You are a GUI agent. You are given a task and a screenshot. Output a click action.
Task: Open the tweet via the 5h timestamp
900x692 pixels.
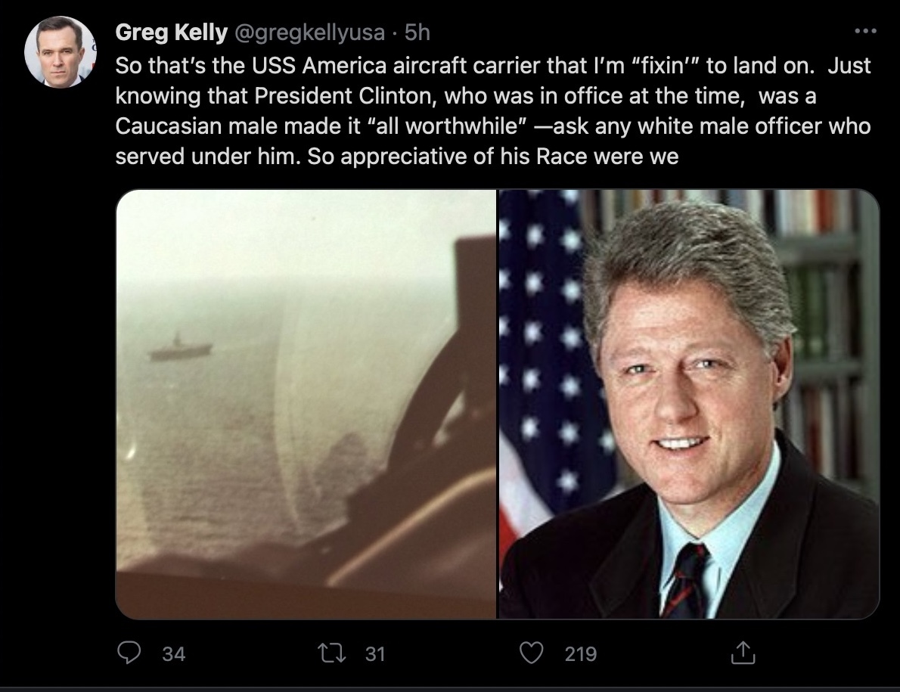(x=417, y=33)
